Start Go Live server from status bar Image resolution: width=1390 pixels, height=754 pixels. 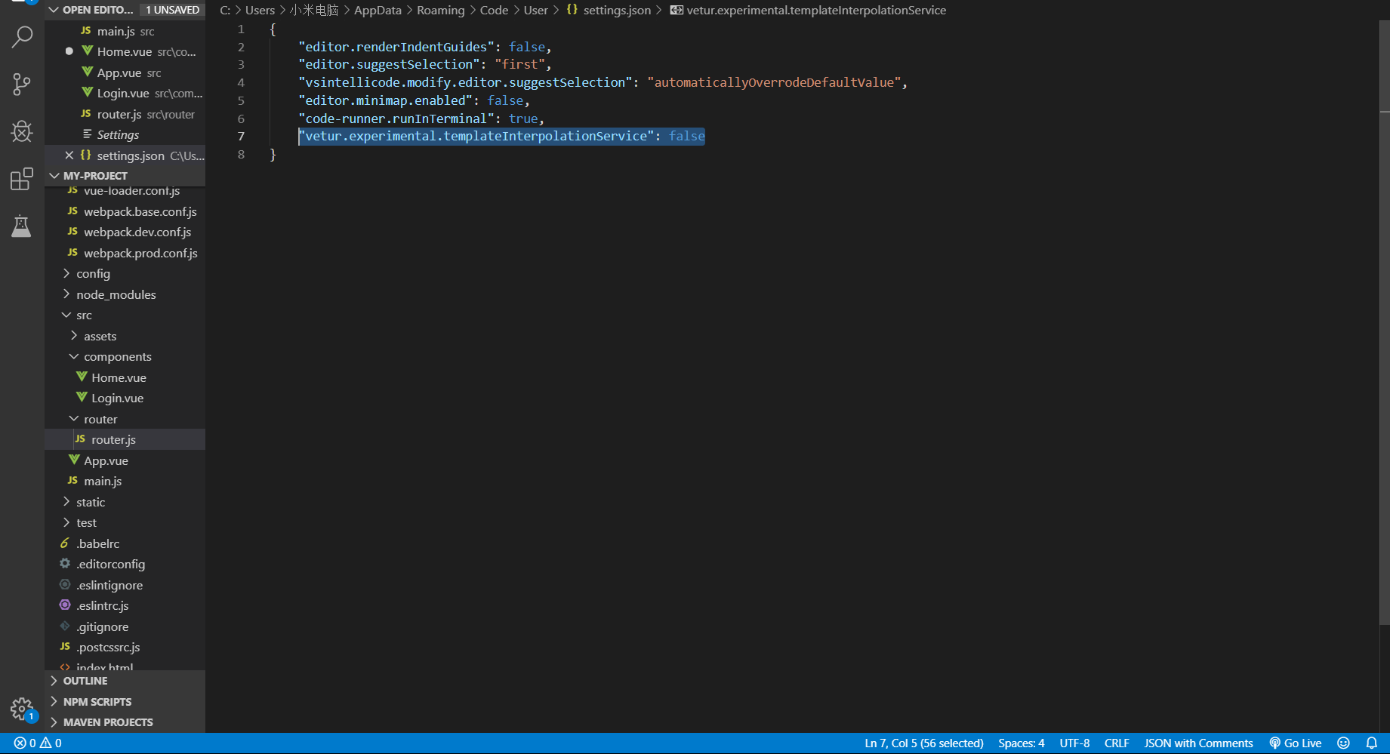click(x=1296, y=743)
